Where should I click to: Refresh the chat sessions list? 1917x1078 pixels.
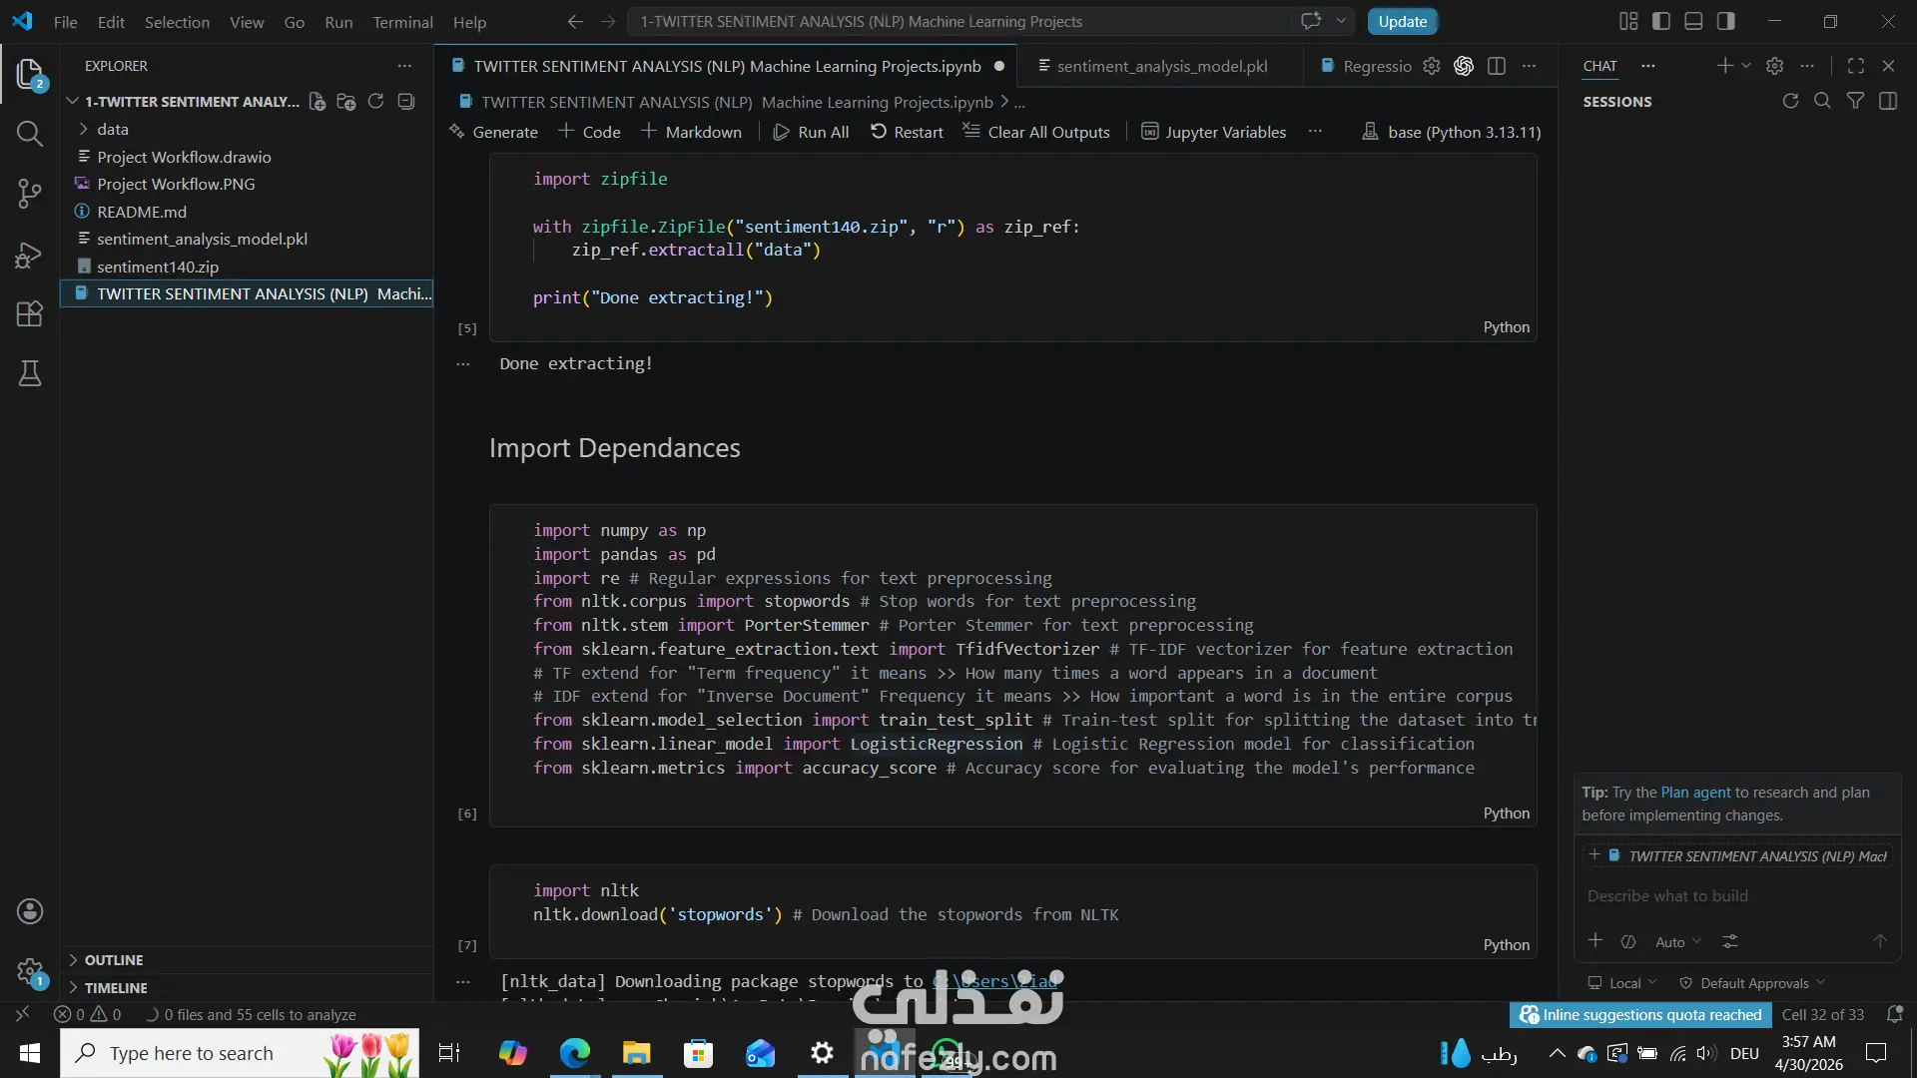[x=1790, y=101]
